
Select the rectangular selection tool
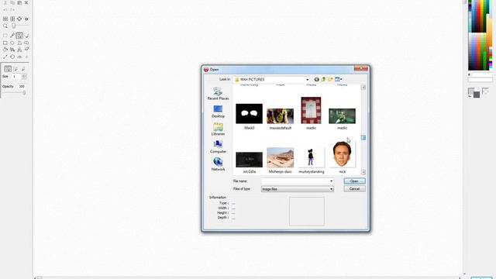pyautogui.click(x=5, y=36)
